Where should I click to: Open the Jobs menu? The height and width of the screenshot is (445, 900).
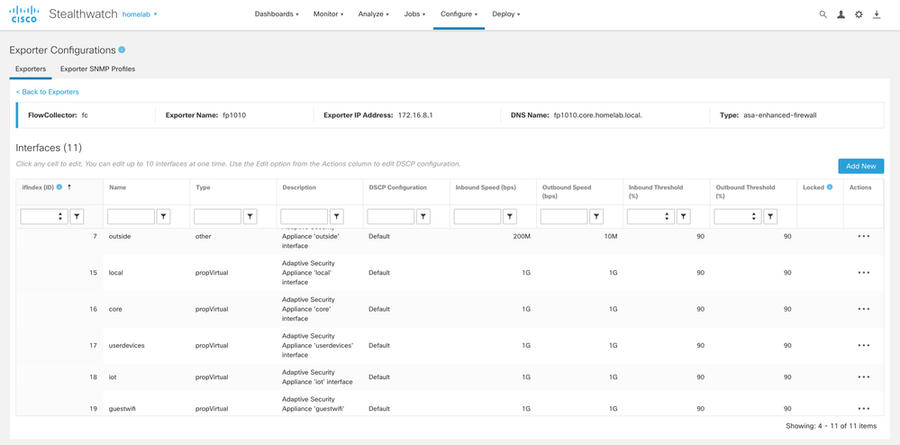pos(414,14)
